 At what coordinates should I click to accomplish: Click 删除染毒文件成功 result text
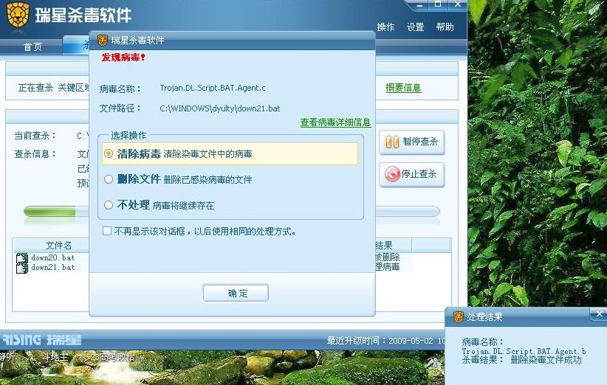[x=546, y=360]
